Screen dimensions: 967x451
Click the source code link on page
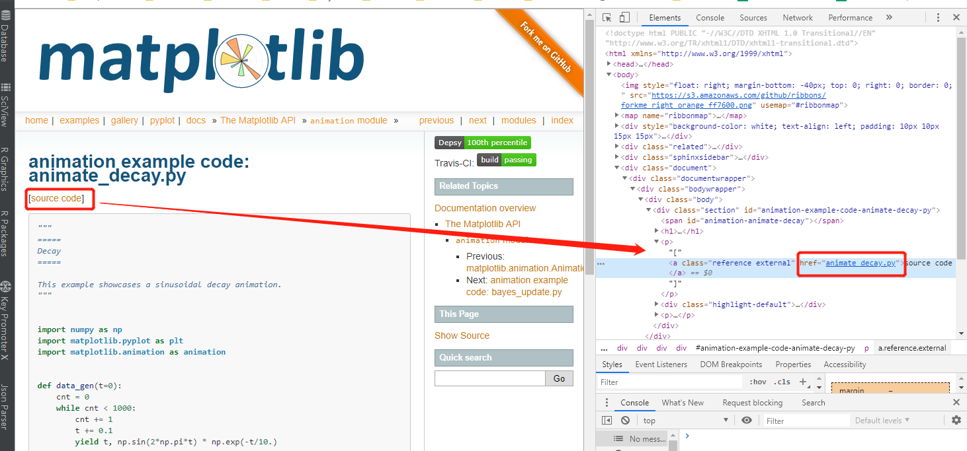point(56,198)
